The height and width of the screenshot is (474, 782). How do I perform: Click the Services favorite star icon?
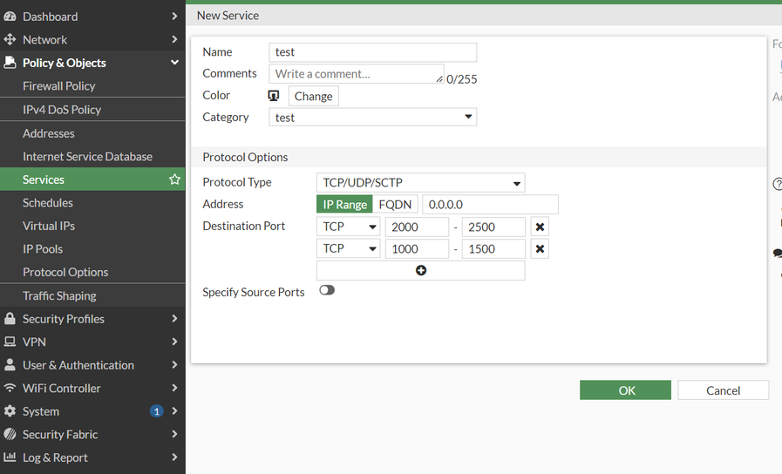[x=174, y=179]
